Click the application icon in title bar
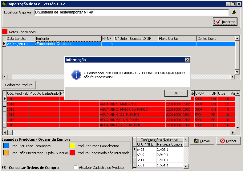This screenshot has width=243, height=171. pos(4,4)
